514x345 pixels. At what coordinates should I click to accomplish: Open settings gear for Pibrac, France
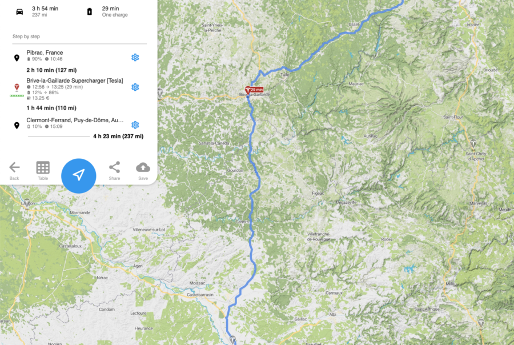(x=135, y=57)
